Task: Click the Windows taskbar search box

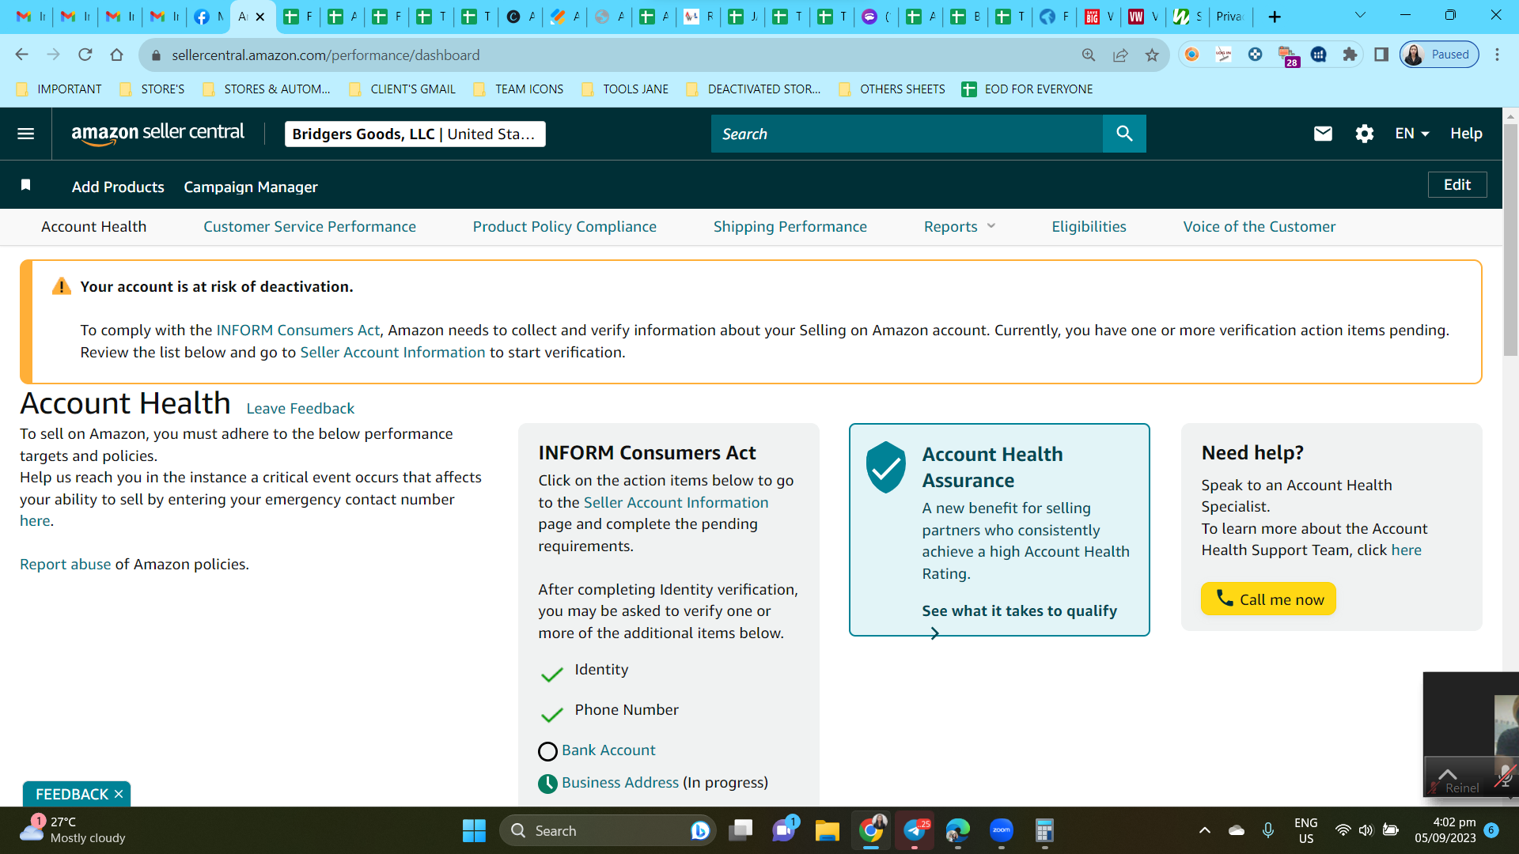Action: click(608, 830)
